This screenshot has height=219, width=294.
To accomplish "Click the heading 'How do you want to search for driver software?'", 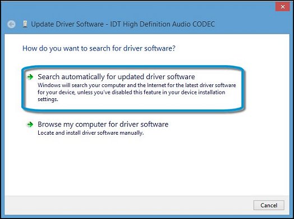I will (x=99, y=48).
